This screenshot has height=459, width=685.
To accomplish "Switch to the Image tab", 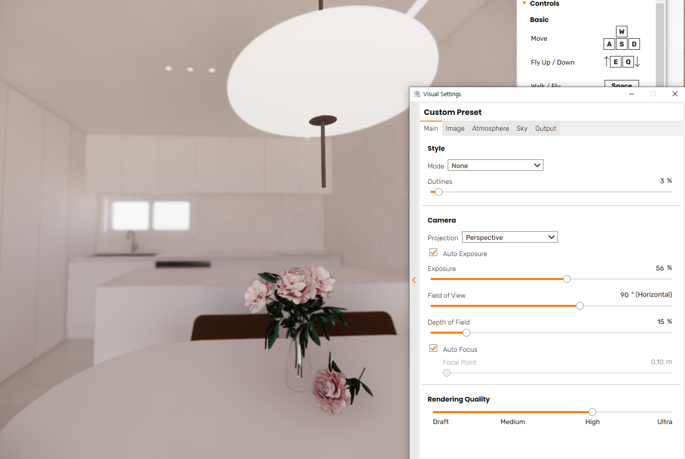I will tap(455, 128).
